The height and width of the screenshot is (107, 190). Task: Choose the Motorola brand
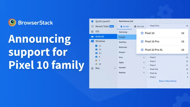click(123, 47)
